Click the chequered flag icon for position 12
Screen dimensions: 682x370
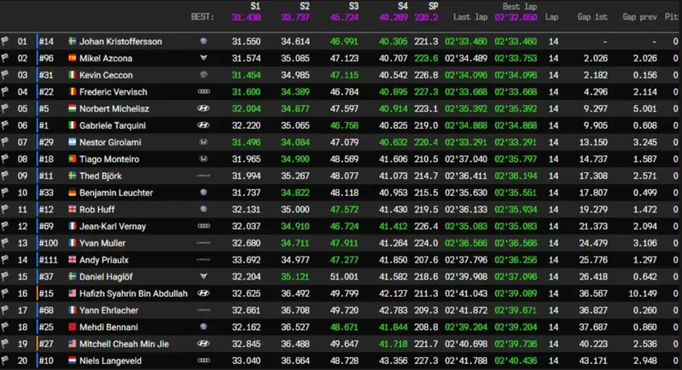point(5,226)
